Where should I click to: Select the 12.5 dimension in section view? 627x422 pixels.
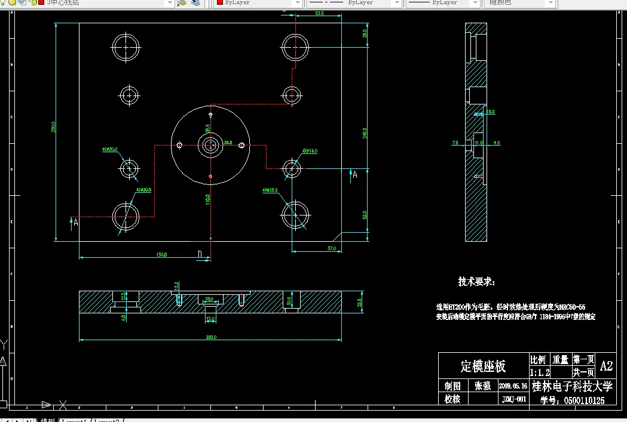(x=123, y=297)
